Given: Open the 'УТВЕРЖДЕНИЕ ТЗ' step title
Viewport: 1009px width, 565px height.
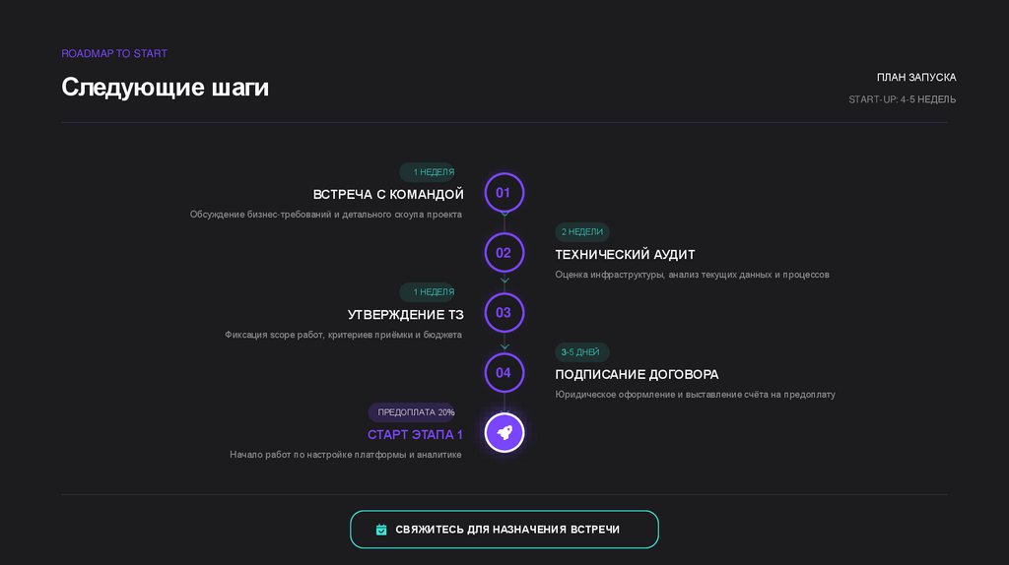Looking at the screenshot, I should tap(405, 315).
